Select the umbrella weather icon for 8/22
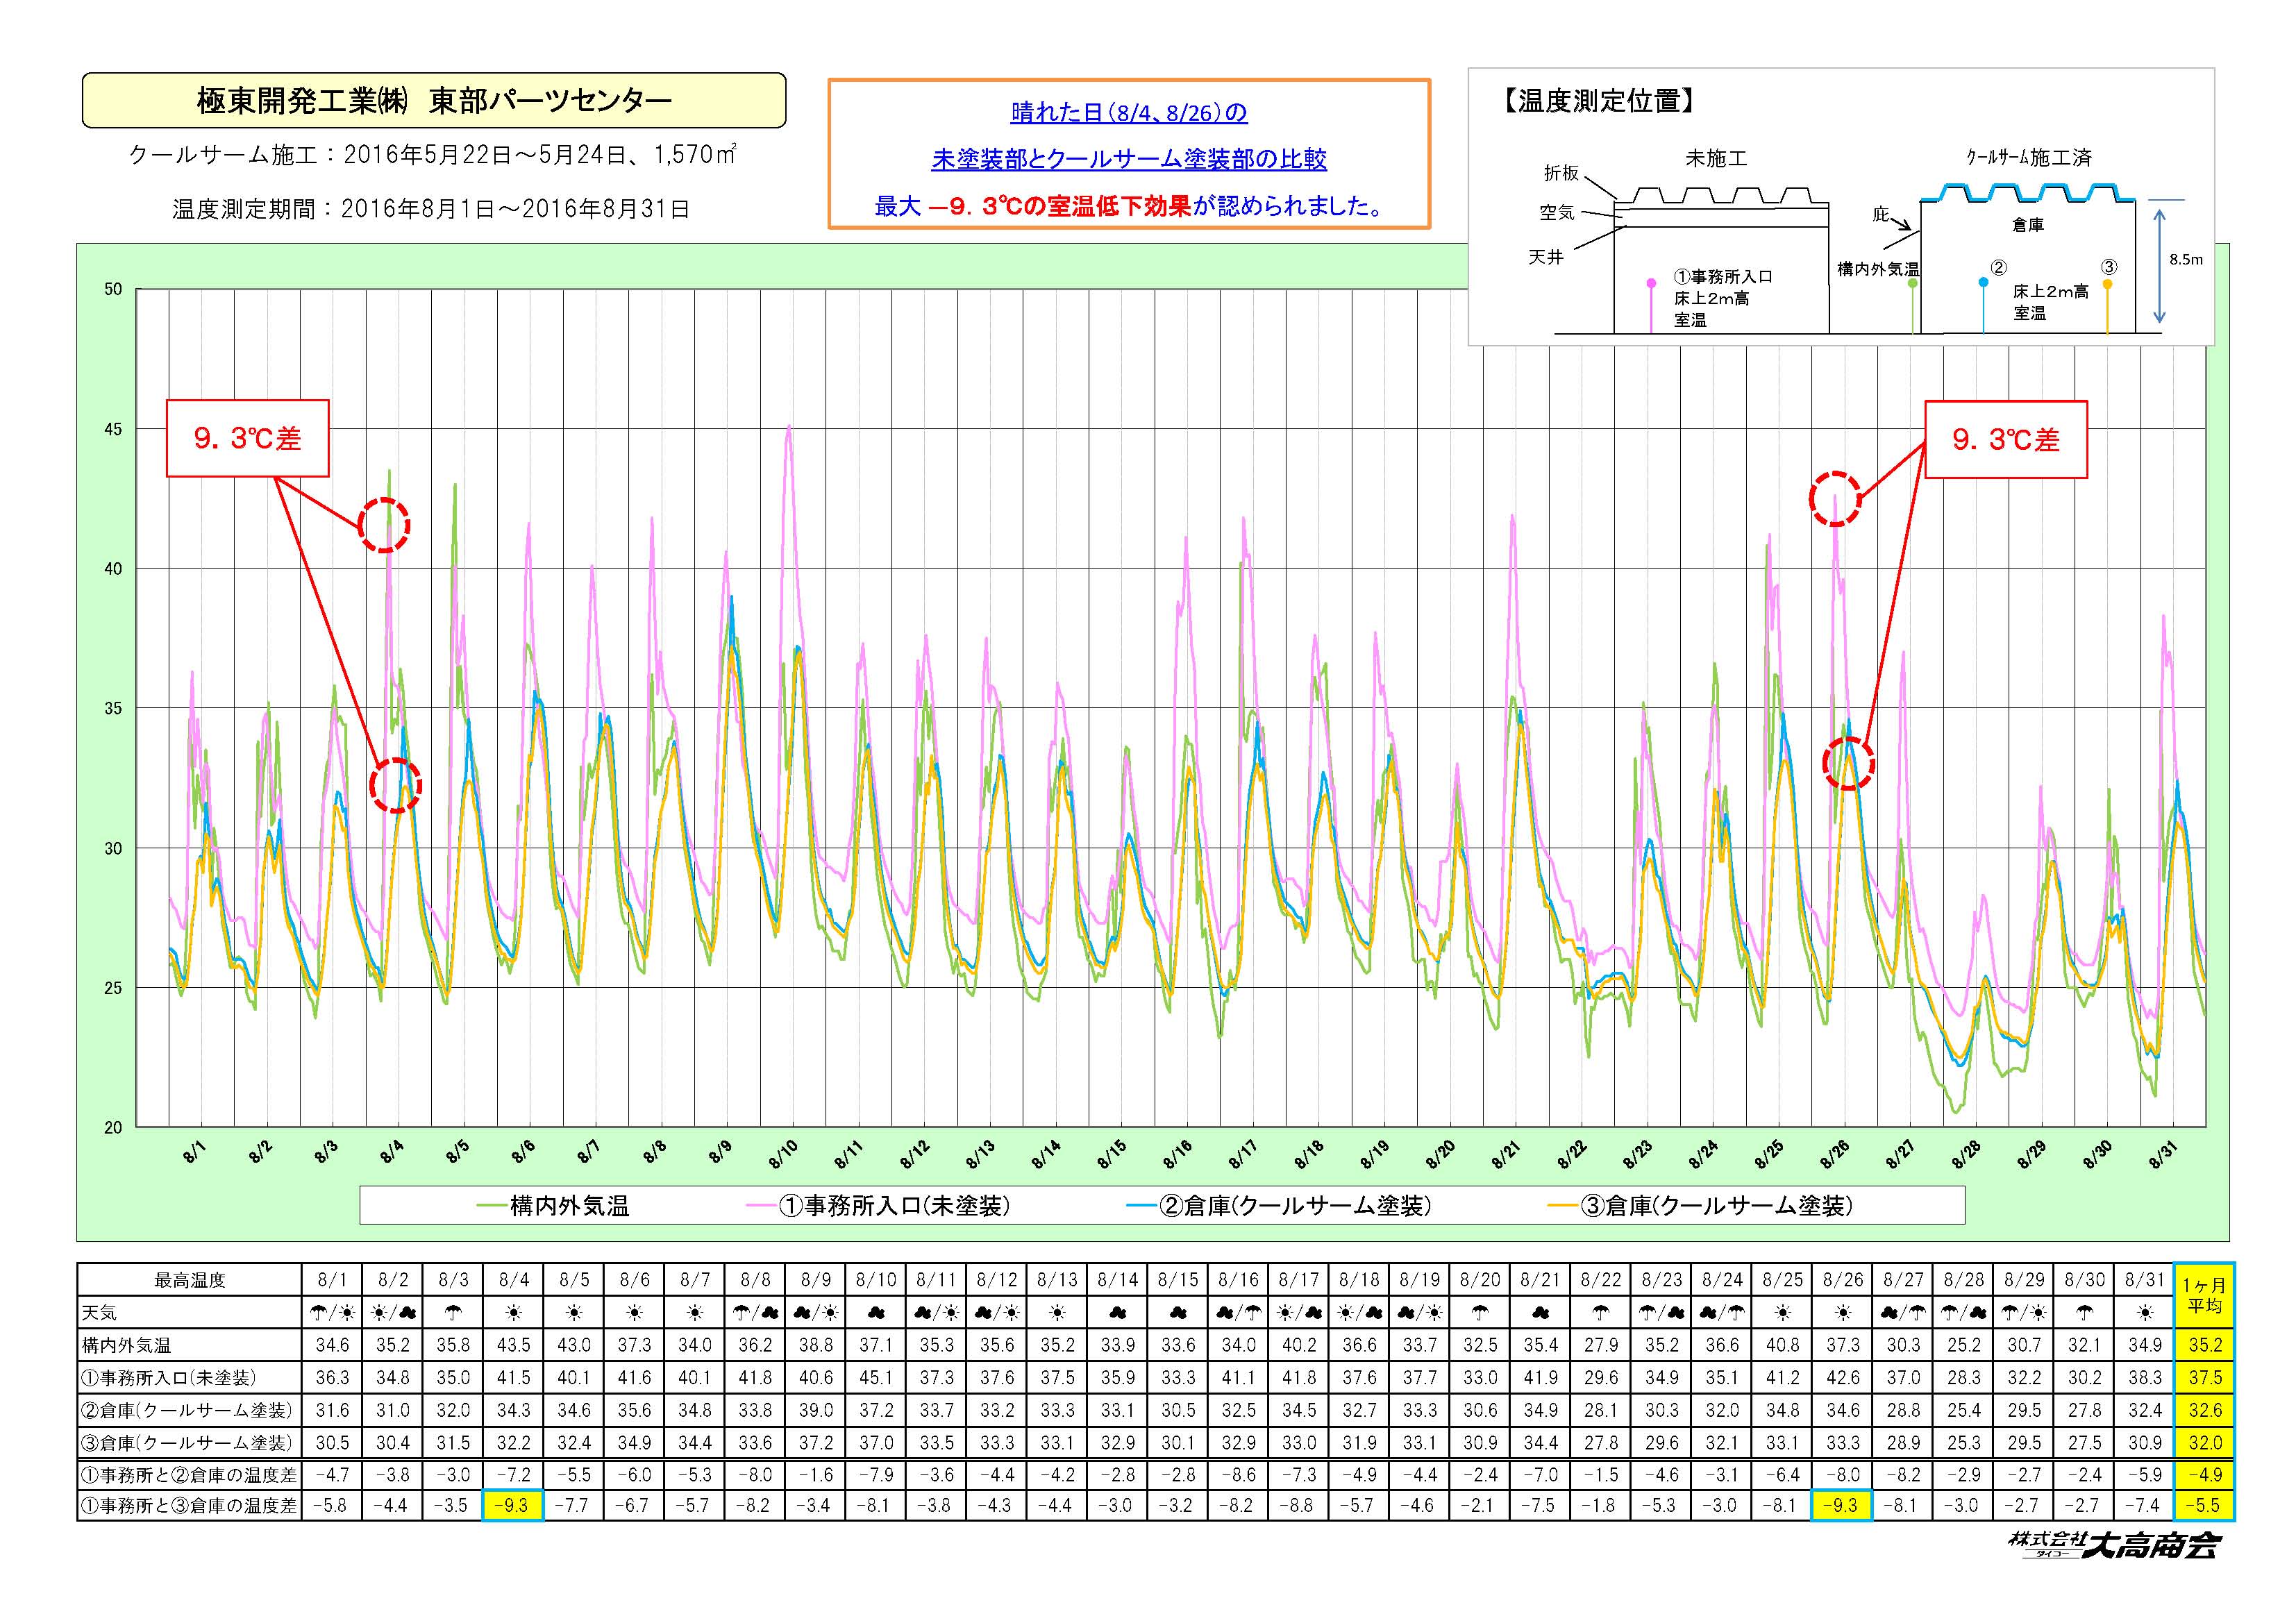This screenshot has width=2296, height=1623. (1601, 1312)
